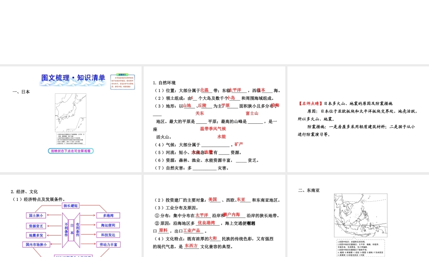The height and width of the screenshot is (257, 429).
Task: Click the red answer '关东'
Action: tap(200, 113)
